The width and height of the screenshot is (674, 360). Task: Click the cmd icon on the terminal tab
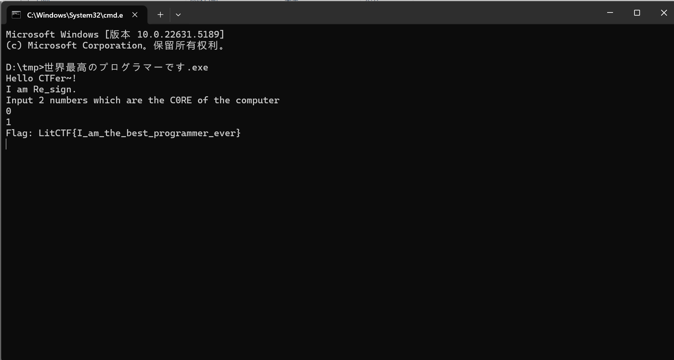(x=16, y=15)
